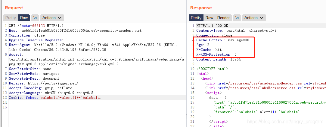Image resolution: width=326 pixels, height=127 pixels.
Task: Click the Response panel heading
Action: click(x=201, y=8)
